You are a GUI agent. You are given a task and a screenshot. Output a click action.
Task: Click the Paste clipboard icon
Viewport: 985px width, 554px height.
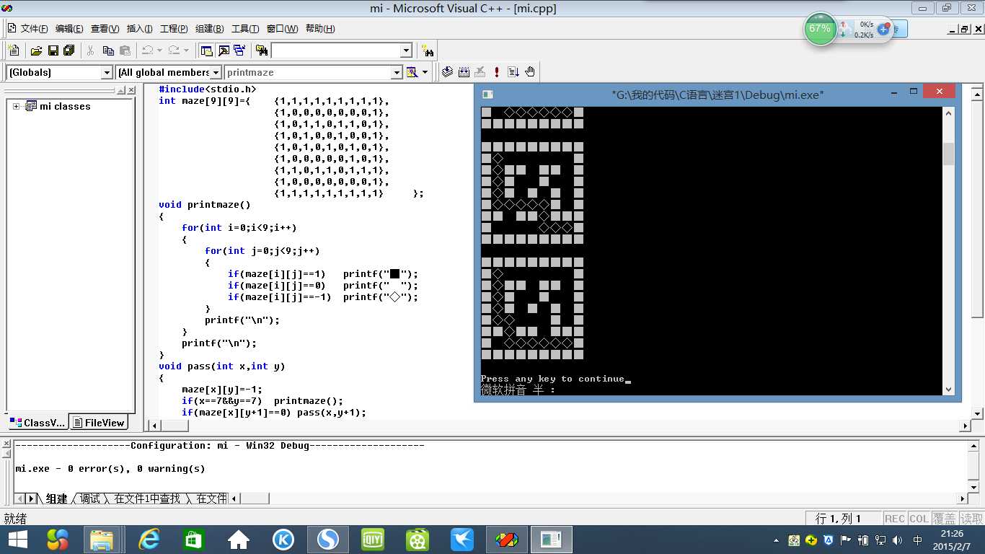point(125,50)
